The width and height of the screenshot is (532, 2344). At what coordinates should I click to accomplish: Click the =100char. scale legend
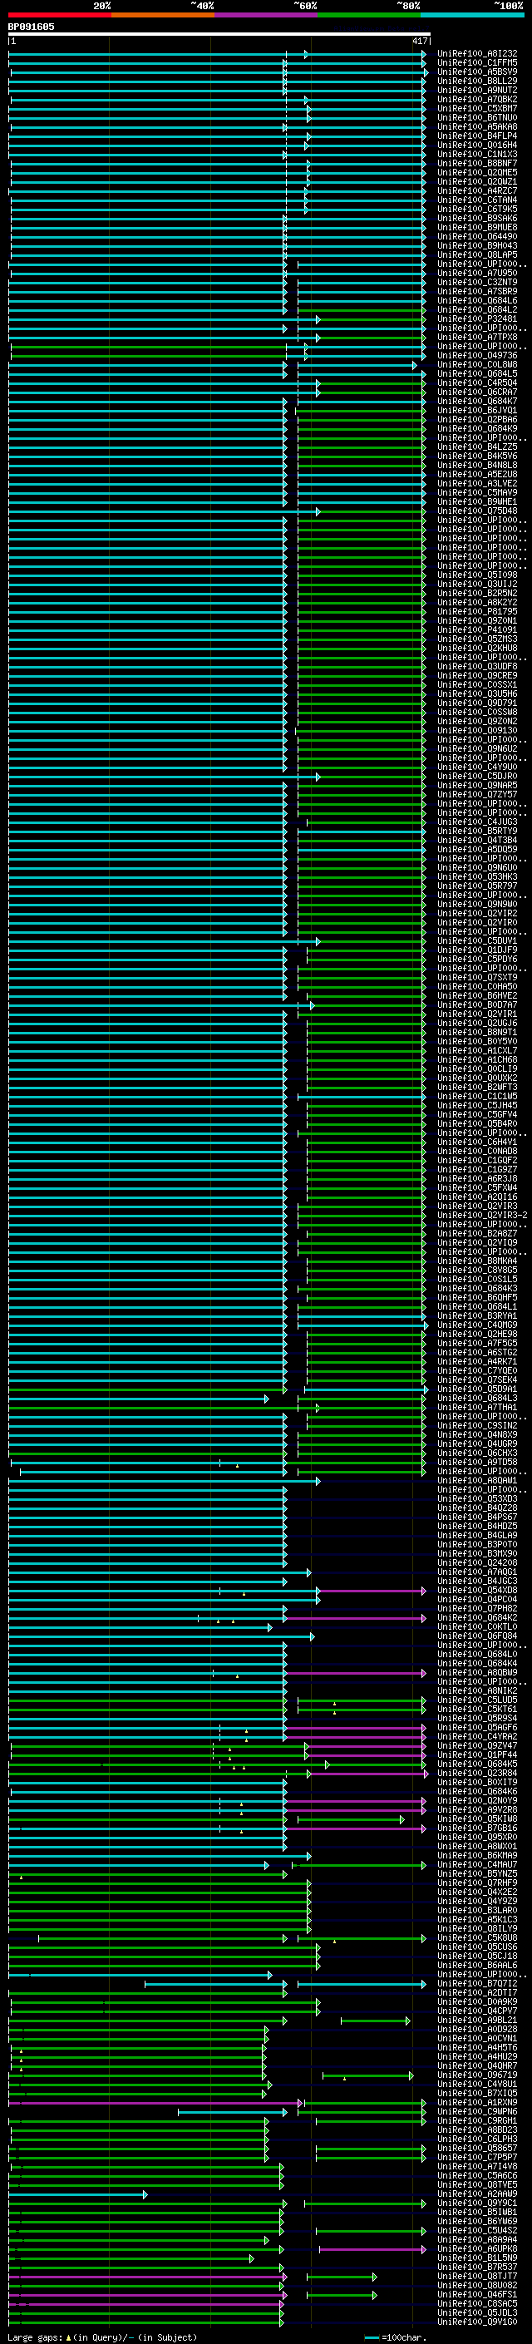[394, 2337]
